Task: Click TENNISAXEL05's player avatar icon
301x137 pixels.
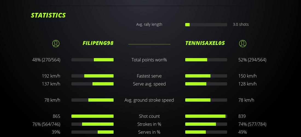Action: click(x=242, y=43)
